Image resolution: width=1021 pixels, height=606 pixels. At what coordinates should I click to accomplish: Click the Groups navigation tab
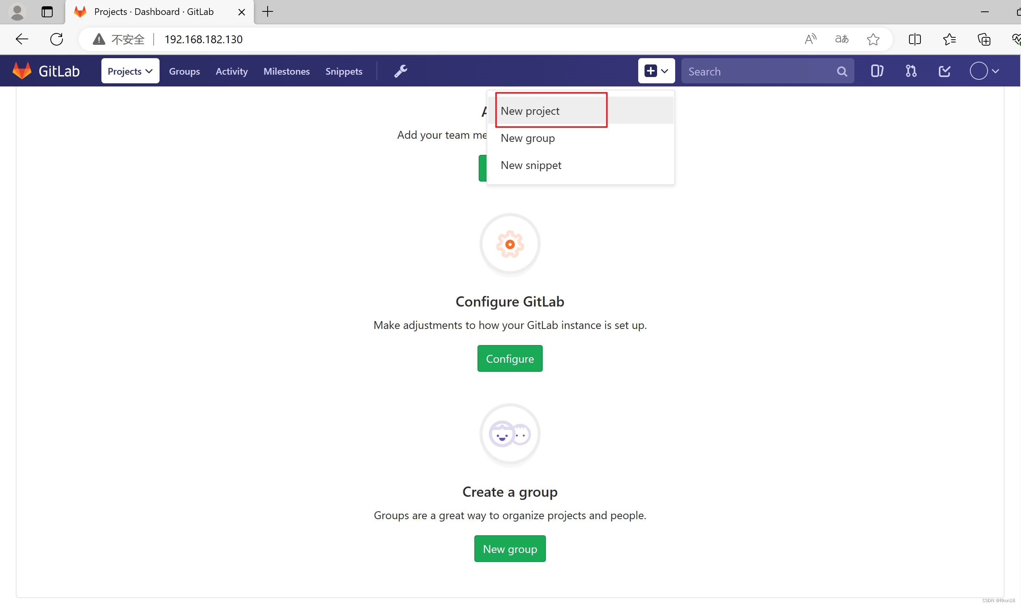point(184,72)
